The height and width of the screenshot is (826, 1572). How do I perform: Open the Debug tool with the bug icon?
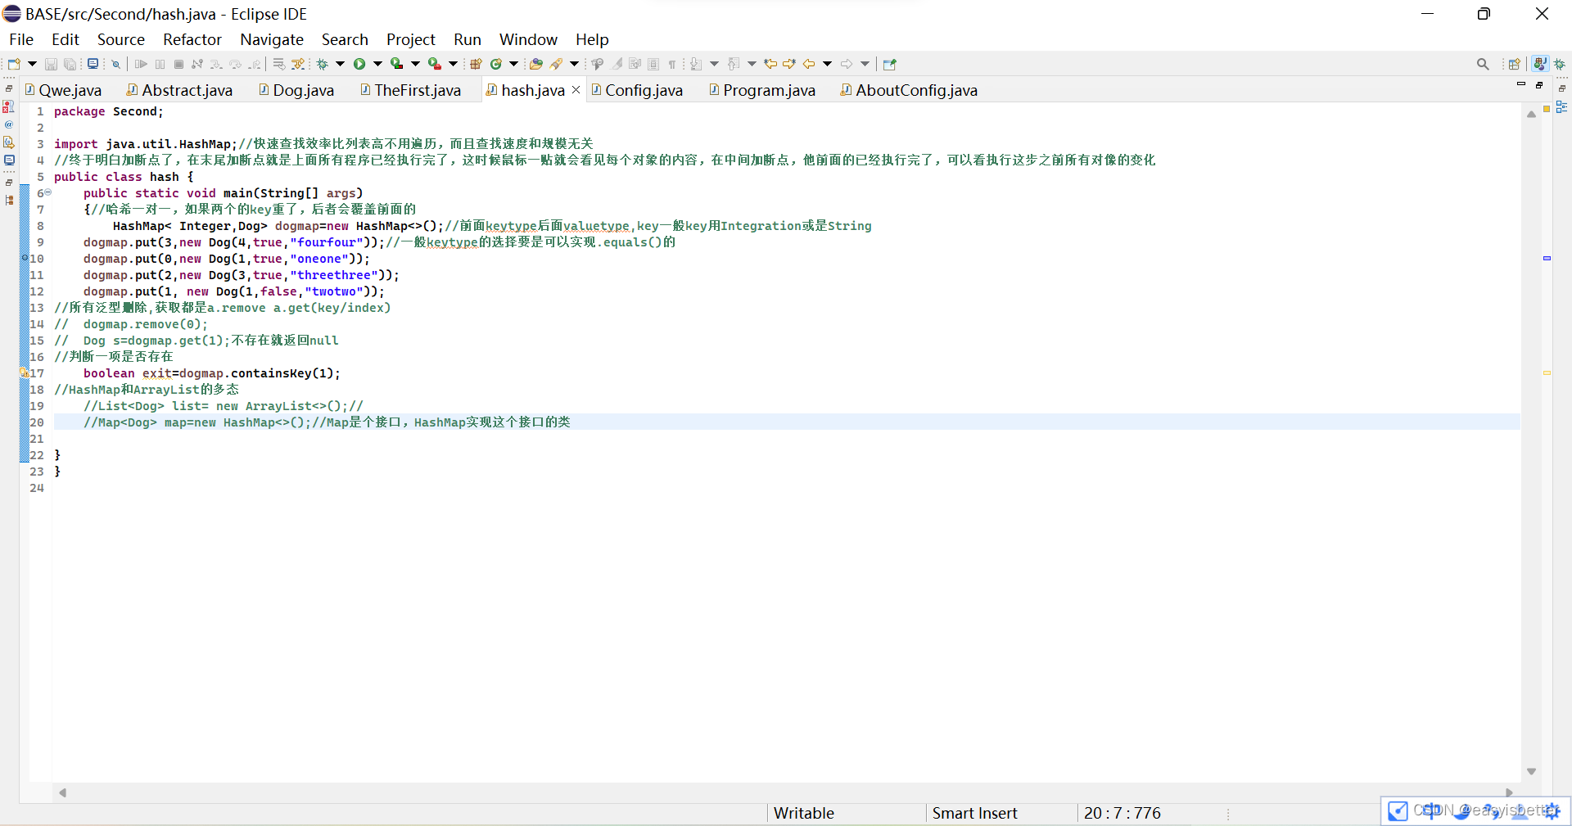pyautogui.click(x=323, y=64)
